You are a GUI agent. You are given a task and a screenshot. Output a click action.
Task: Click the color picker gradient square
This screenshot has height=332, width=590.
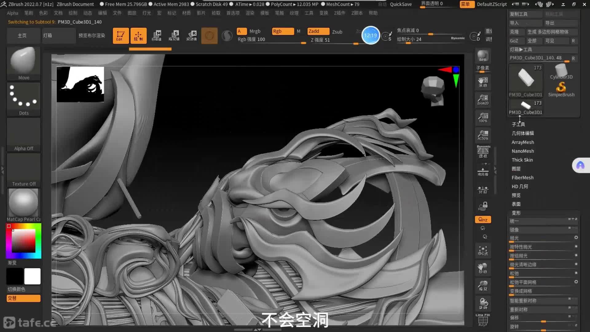[24, 241]
